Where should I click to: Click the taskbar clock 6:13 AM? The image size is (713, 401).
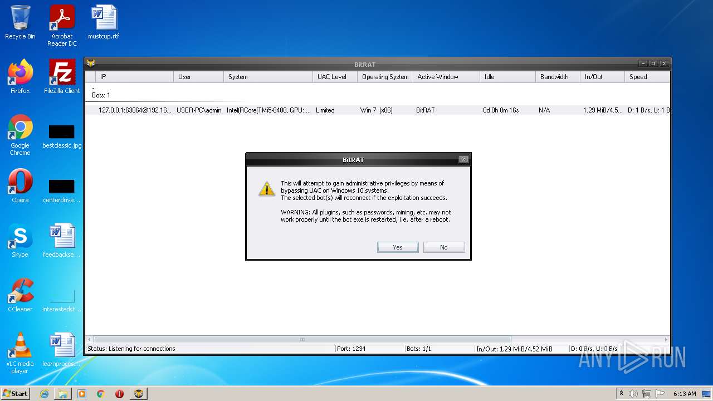pyautogui.click(x=685, y=394)
